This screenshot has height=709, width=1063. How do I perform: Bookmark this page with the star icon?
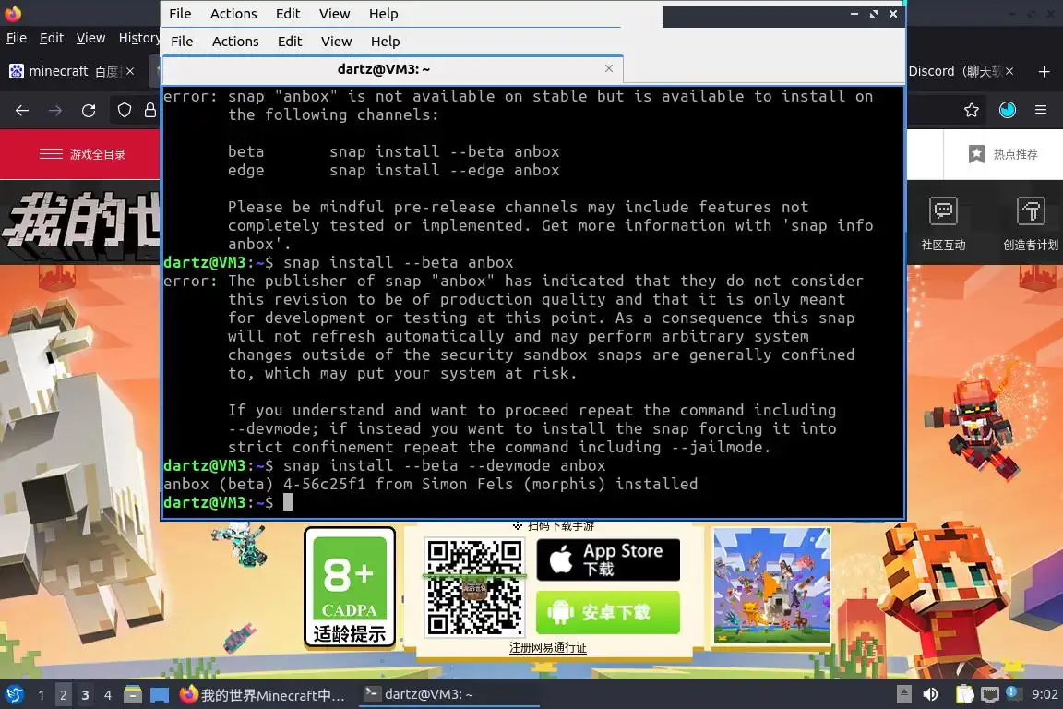pos(972,110)
